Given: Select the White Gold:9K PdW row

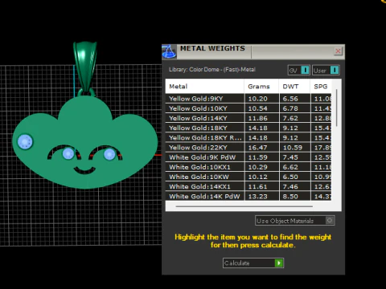Looking at the screenshot, I should pyautogui.click(x=248, y=157).
